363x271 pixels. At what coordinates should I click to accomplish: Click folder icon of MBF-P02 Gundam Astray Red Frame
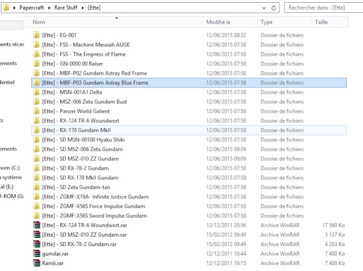click(x=36, y=73)
